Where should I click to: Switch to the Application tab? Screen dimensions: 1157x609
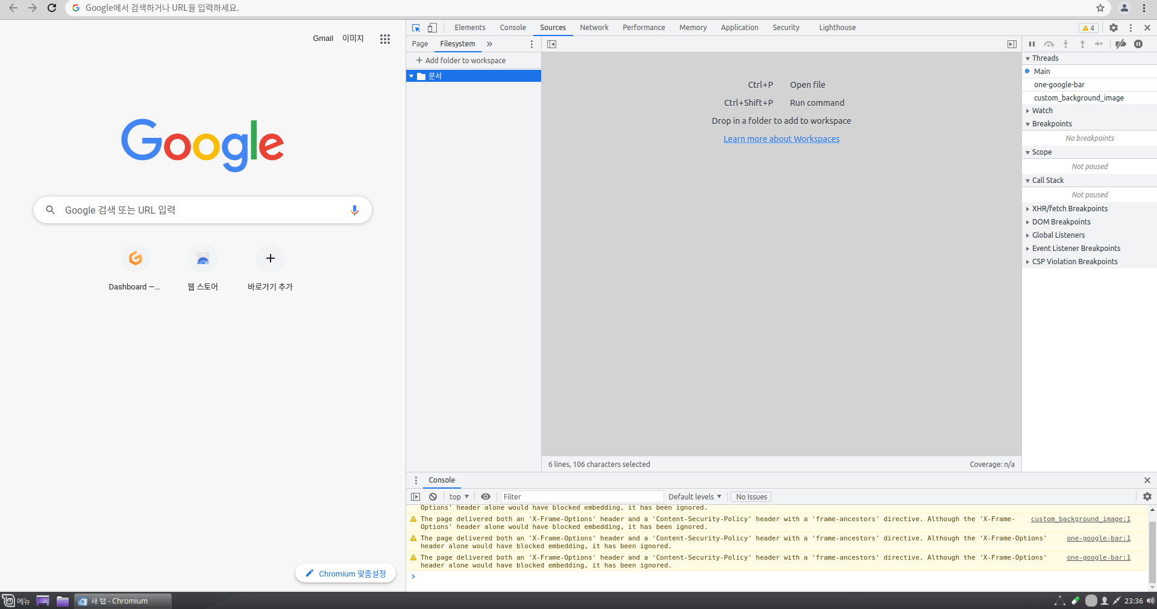739,28
